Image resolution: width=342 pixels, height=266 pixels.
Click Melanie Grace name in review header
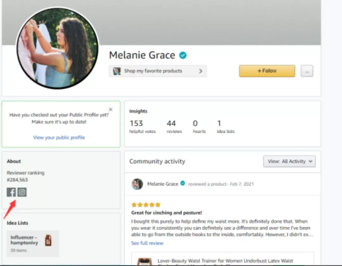tap(163, 184)
